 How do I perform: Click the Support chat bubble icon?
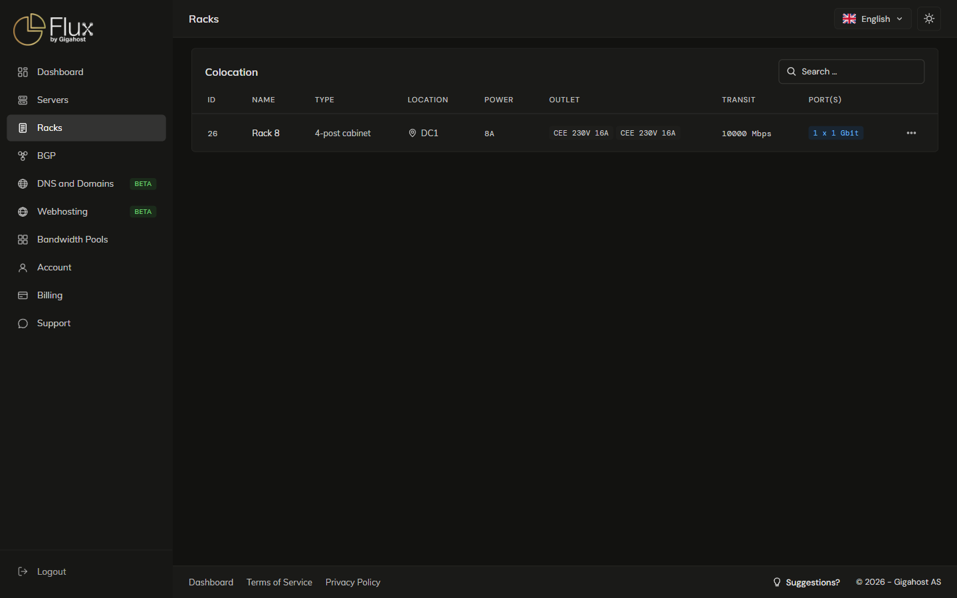click(23, 324)
